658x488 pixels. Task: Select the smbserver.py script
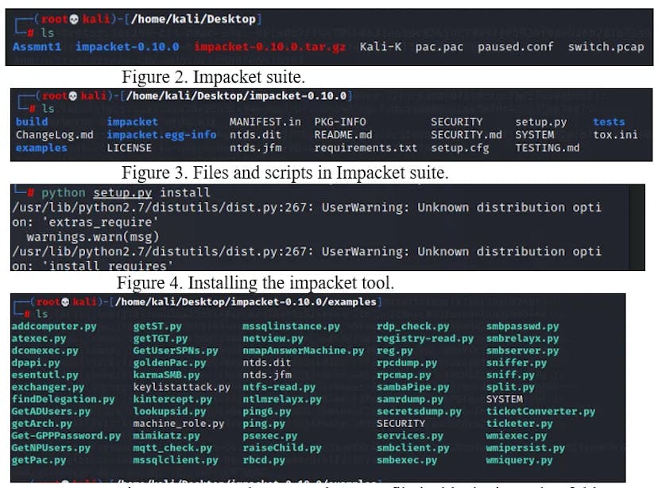522,351
